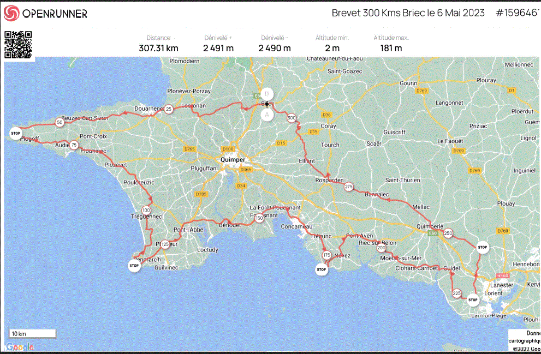
Task: Select the 250 km marker near Quimperlé
Action: coord(448,233)
